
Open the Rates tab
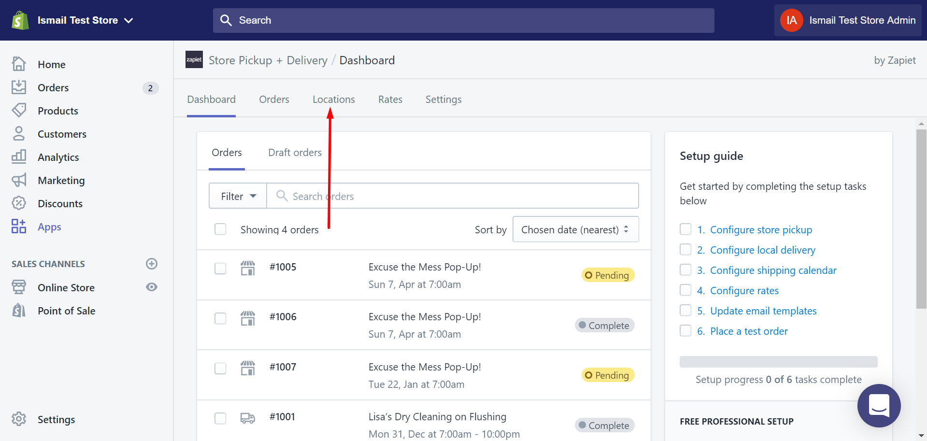390,100
